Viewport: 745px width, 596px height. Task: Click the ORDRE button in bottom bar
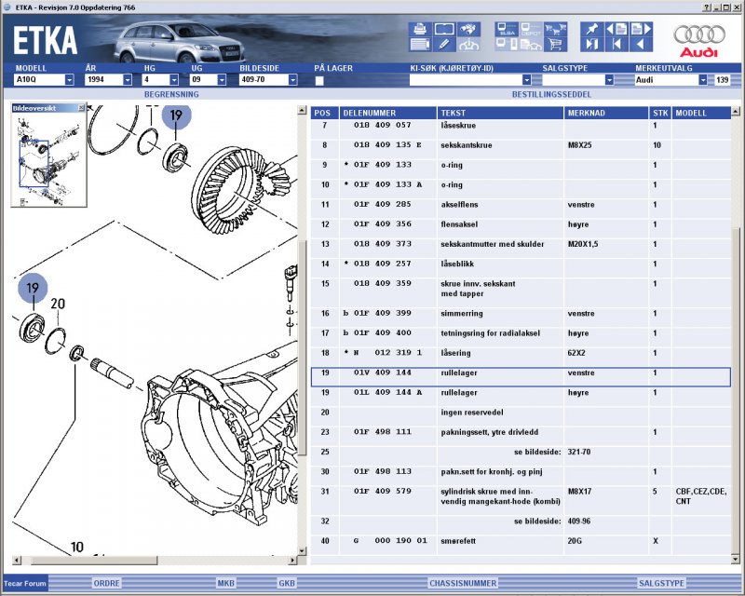click(106, 583)
